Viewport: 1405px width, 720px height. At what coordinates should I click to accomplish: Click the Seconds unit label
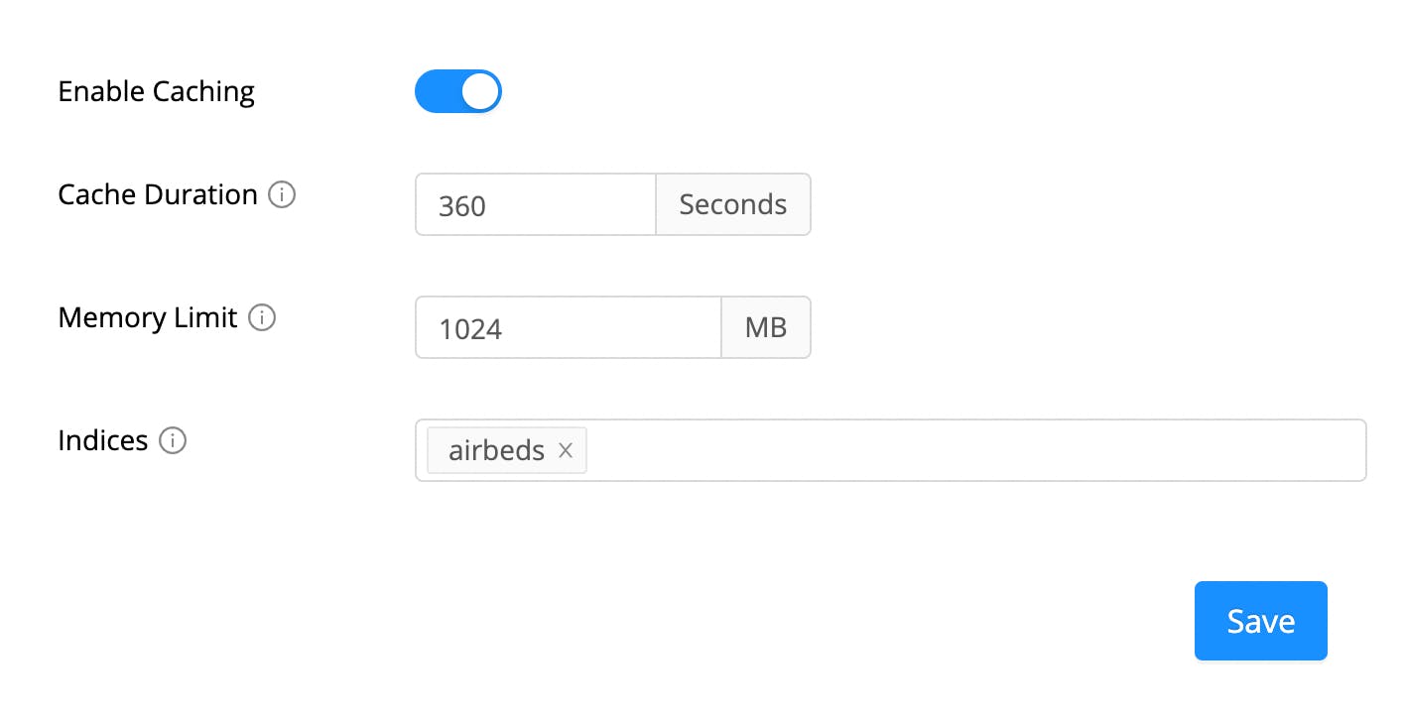[x=732, y=204]
